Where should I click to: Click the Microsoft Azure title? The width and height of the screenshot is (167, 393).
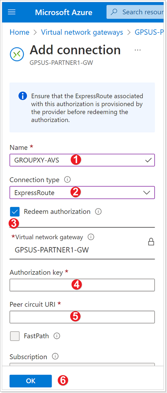click(x=63, y=12)
